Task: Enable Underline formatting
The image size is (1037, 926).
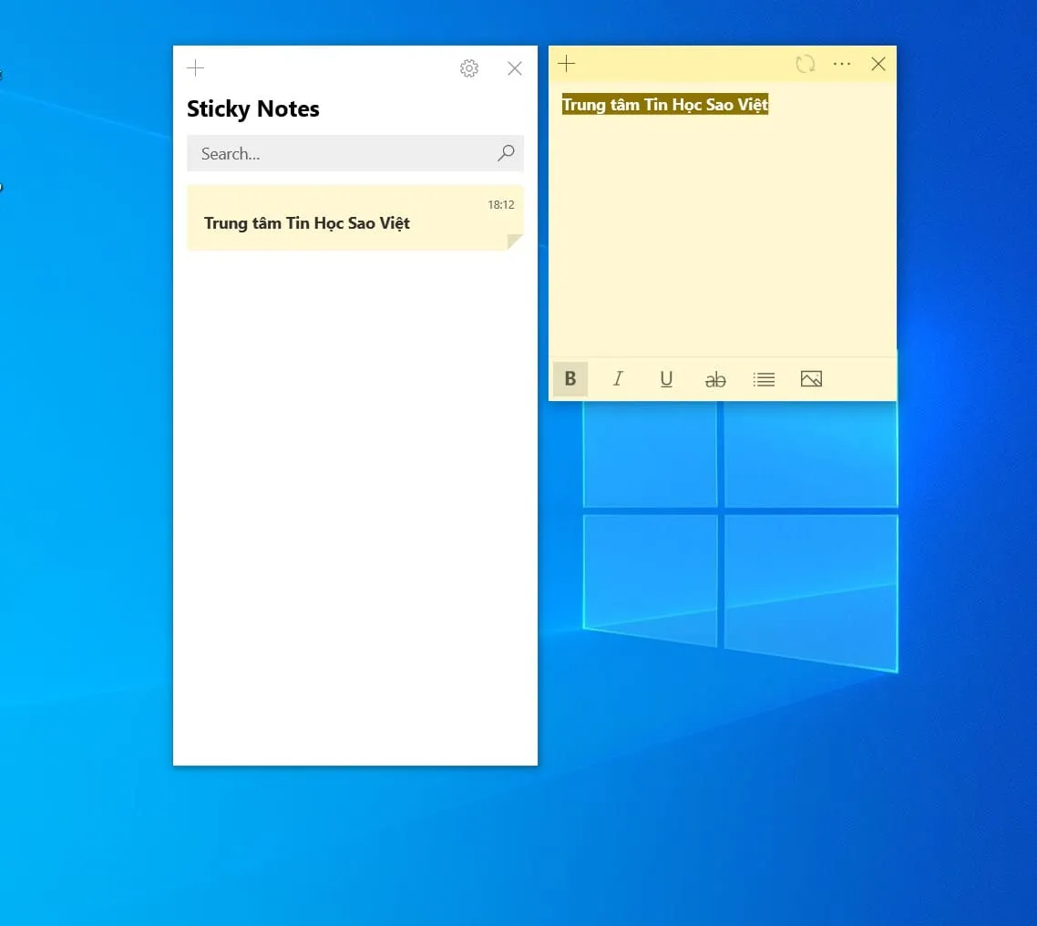Action: [x=666, y=379]
